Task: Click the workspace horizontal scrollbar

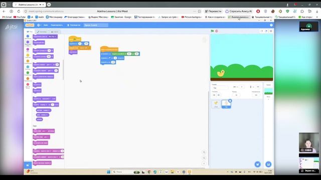Action: tap(157, 168)
